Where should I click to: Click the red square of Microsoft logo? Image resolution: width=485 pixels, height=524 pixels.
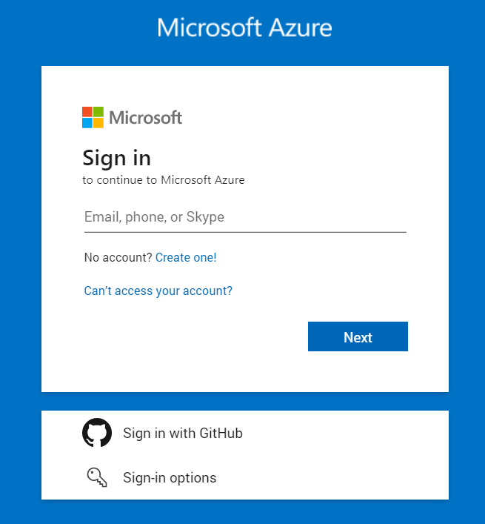[x=87, y=112]
